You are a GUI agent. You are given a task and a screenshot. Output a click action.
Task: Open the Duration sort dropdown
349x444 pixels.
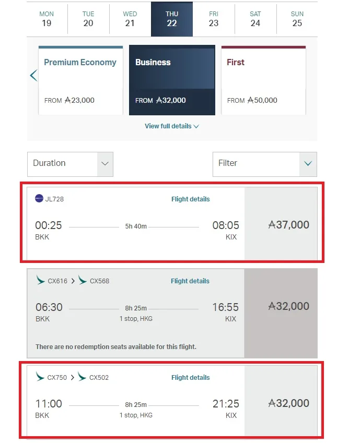coord(71,164)
